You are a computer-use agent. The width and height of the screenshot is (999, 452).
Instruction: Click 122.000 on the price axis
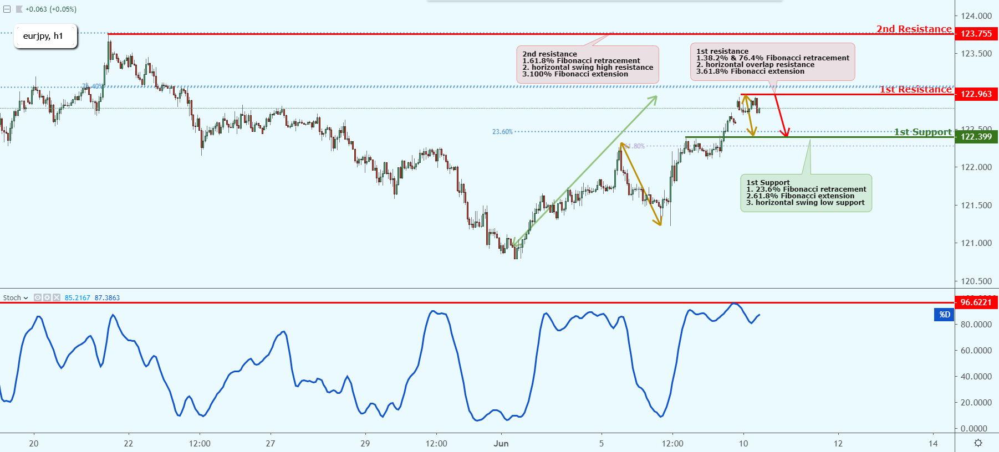(x=976, y=167)
